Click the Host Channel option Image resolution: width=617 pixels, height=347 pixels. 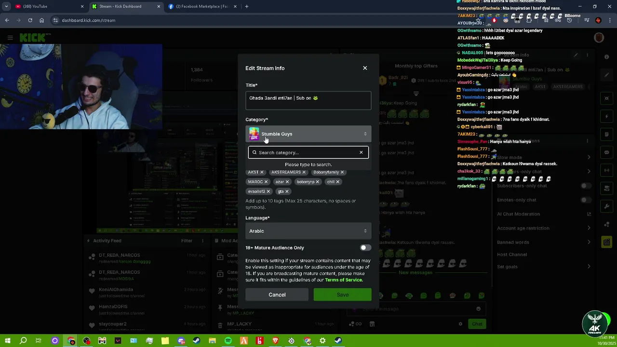512,254
